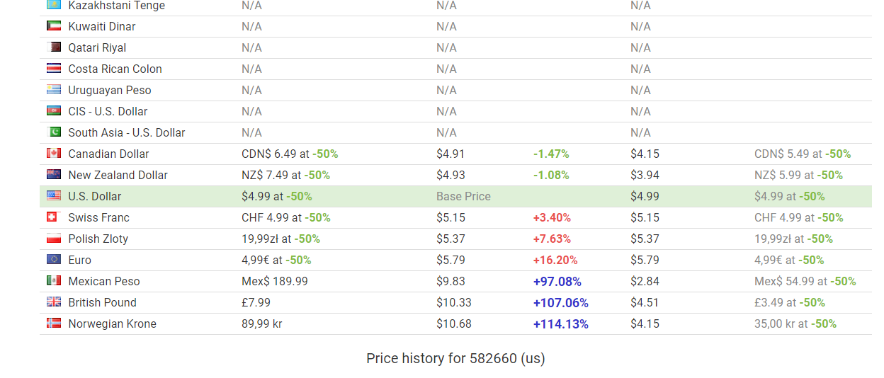Click the Kuwaiti flag icon

point(54,26)
